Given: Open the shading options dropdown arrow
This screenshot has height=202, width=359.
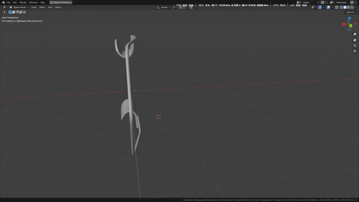Looking at the screenshot, I should click(355, 7).
